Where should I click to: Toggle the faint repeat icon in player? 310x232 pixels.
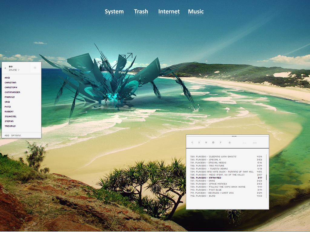click(255, 143)
